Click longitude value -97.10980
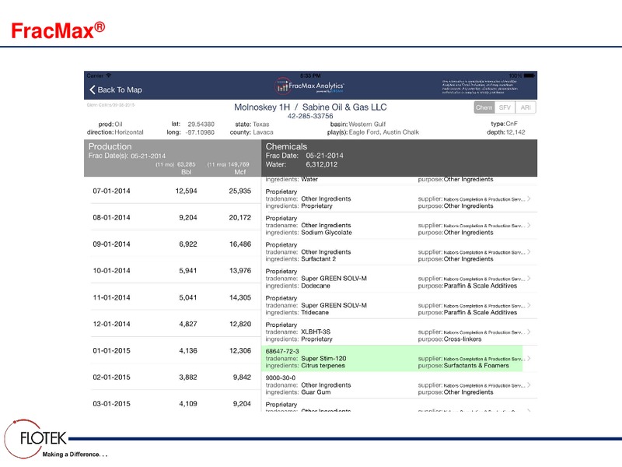This screenshot has height=467, width=622. click(x=200, y=132)
